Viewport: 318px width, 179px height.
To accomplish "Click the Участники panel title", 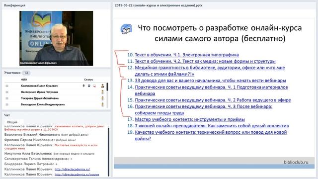I will 12,73.
